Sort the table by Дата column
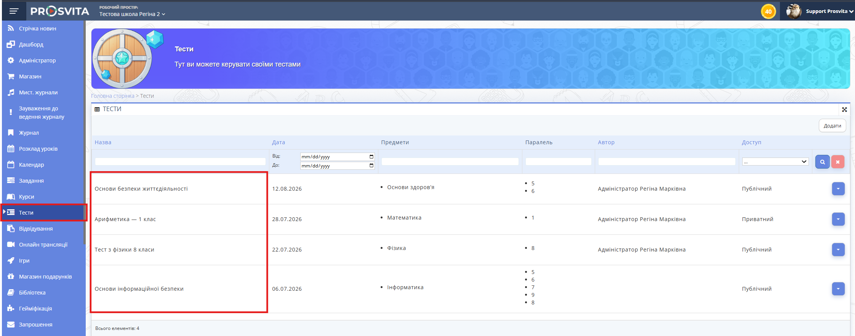The width and height of the screenshot is (855, 336). point(279,142)
